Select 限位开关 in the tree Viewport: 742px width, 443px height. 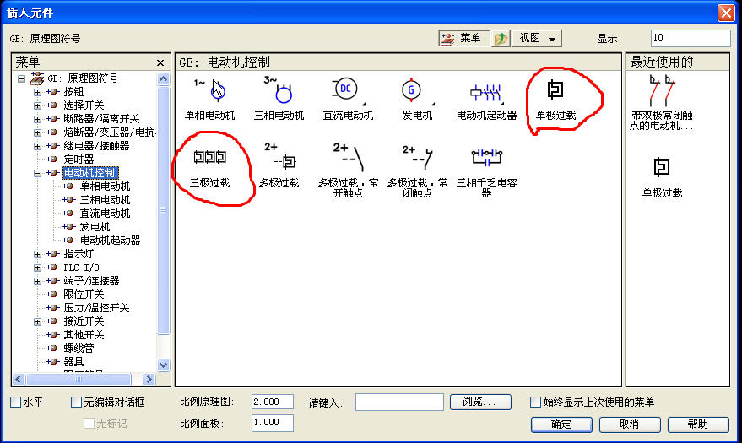[84, 294]
